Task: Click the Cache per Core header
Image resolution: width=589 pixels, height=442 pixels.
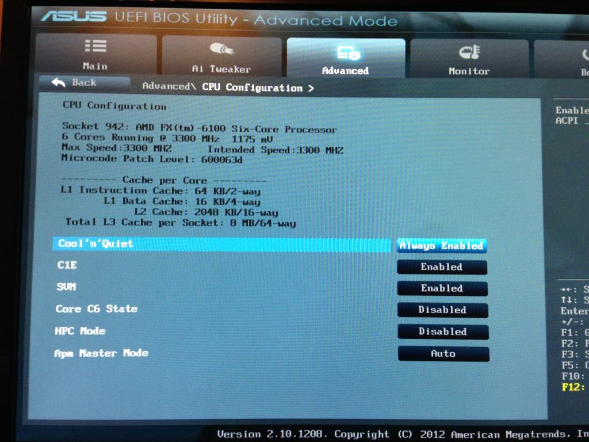Action: coord(164,180)
